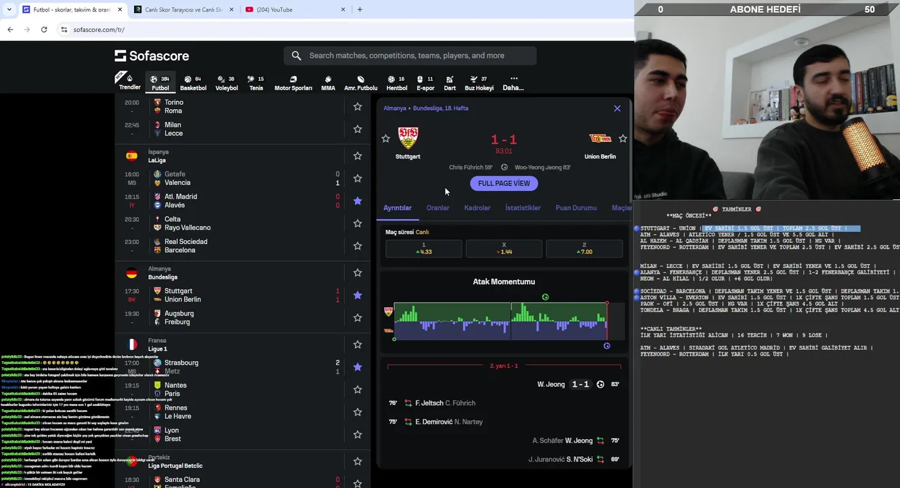900x488 pixels.
Task: Open Hentbol in the sports bar
Action: point(397,83)
